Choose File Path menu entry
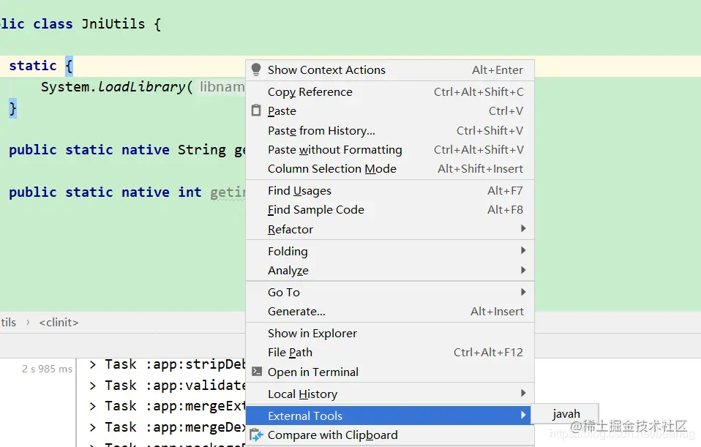Image resolution: width=701 pixels, height=447 pixels. coord(390,352)
